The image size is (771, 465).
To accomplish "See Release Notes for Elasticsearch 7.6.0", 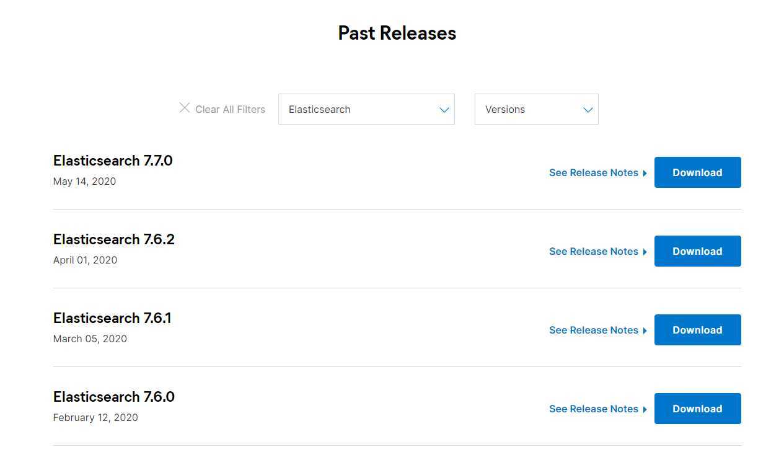I will tap(594, 409).
